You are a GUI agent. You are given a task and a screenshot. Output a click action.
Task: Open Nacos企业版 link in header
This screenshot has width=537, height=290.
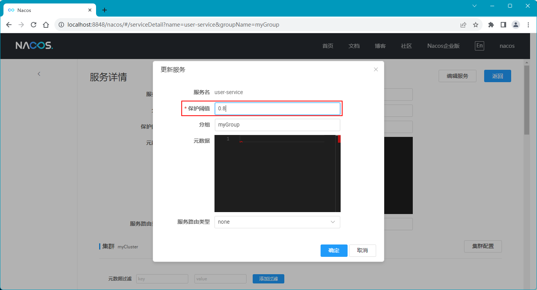coord(444,46)
